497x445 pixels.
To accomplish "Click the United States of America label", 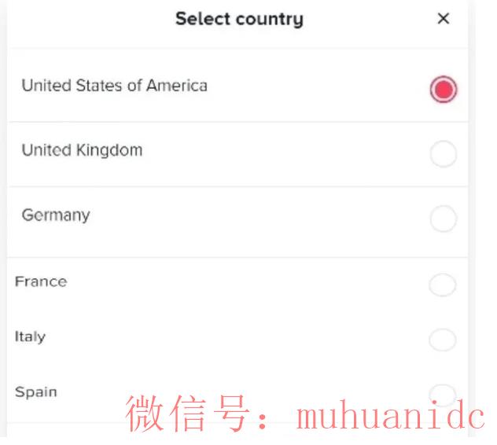I will coord(114,86).
